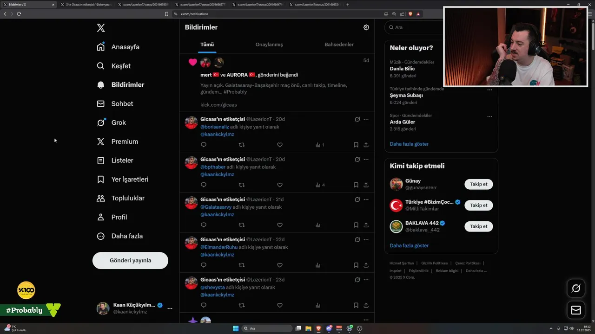Viewport: 595px width, 334px height.
Task: Like the @Galatasarvy reply post
Action: (x=280, y=225)
